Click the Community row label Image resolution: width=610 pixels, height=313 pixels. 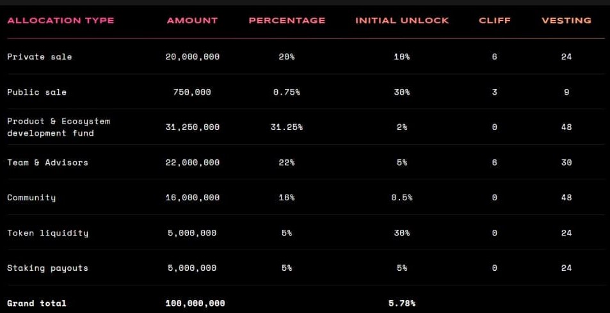point(31,198)
